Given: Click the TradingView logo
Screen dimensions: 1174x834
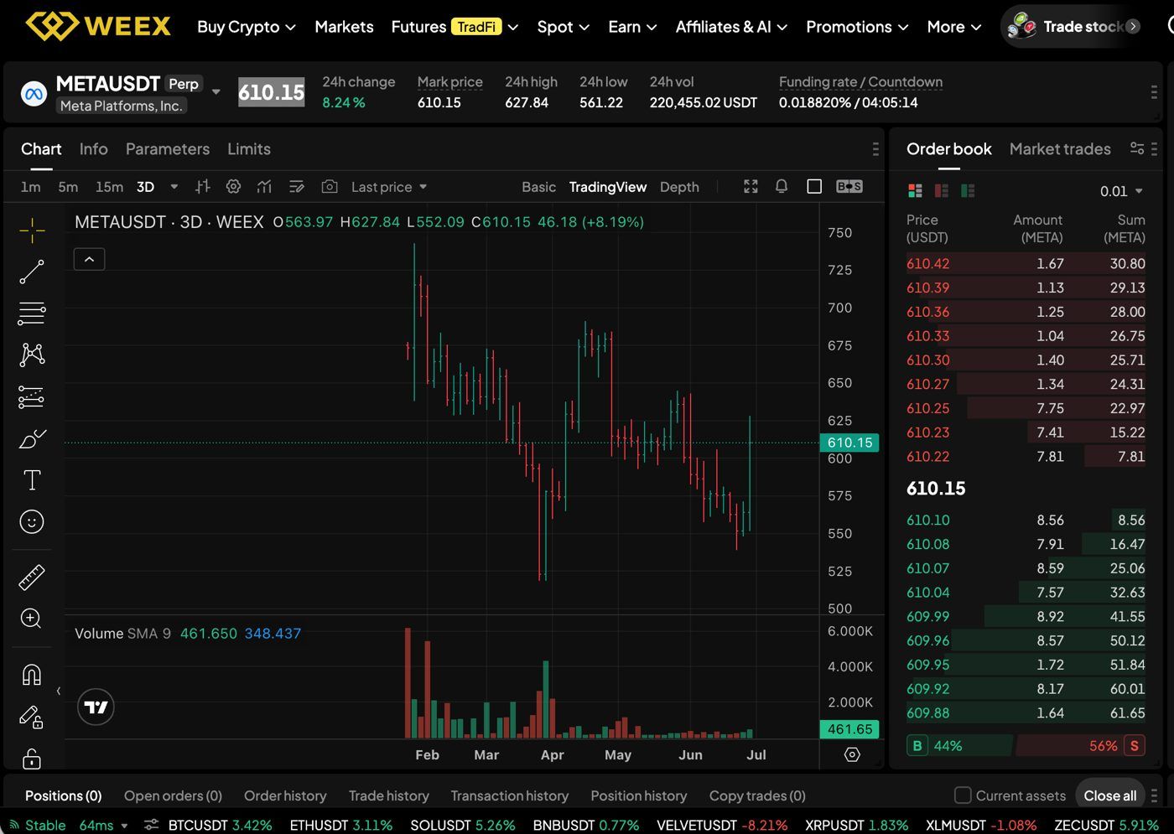Looking at the screenshot, I should coord(96,707).
